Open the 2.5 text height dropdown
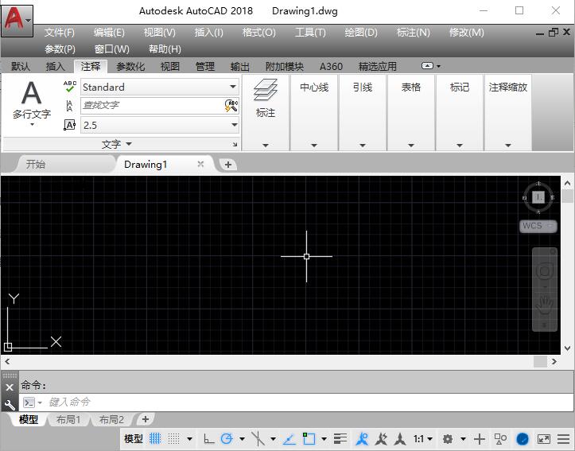Viewport: 575px width, 451px height. click(234, 125)
